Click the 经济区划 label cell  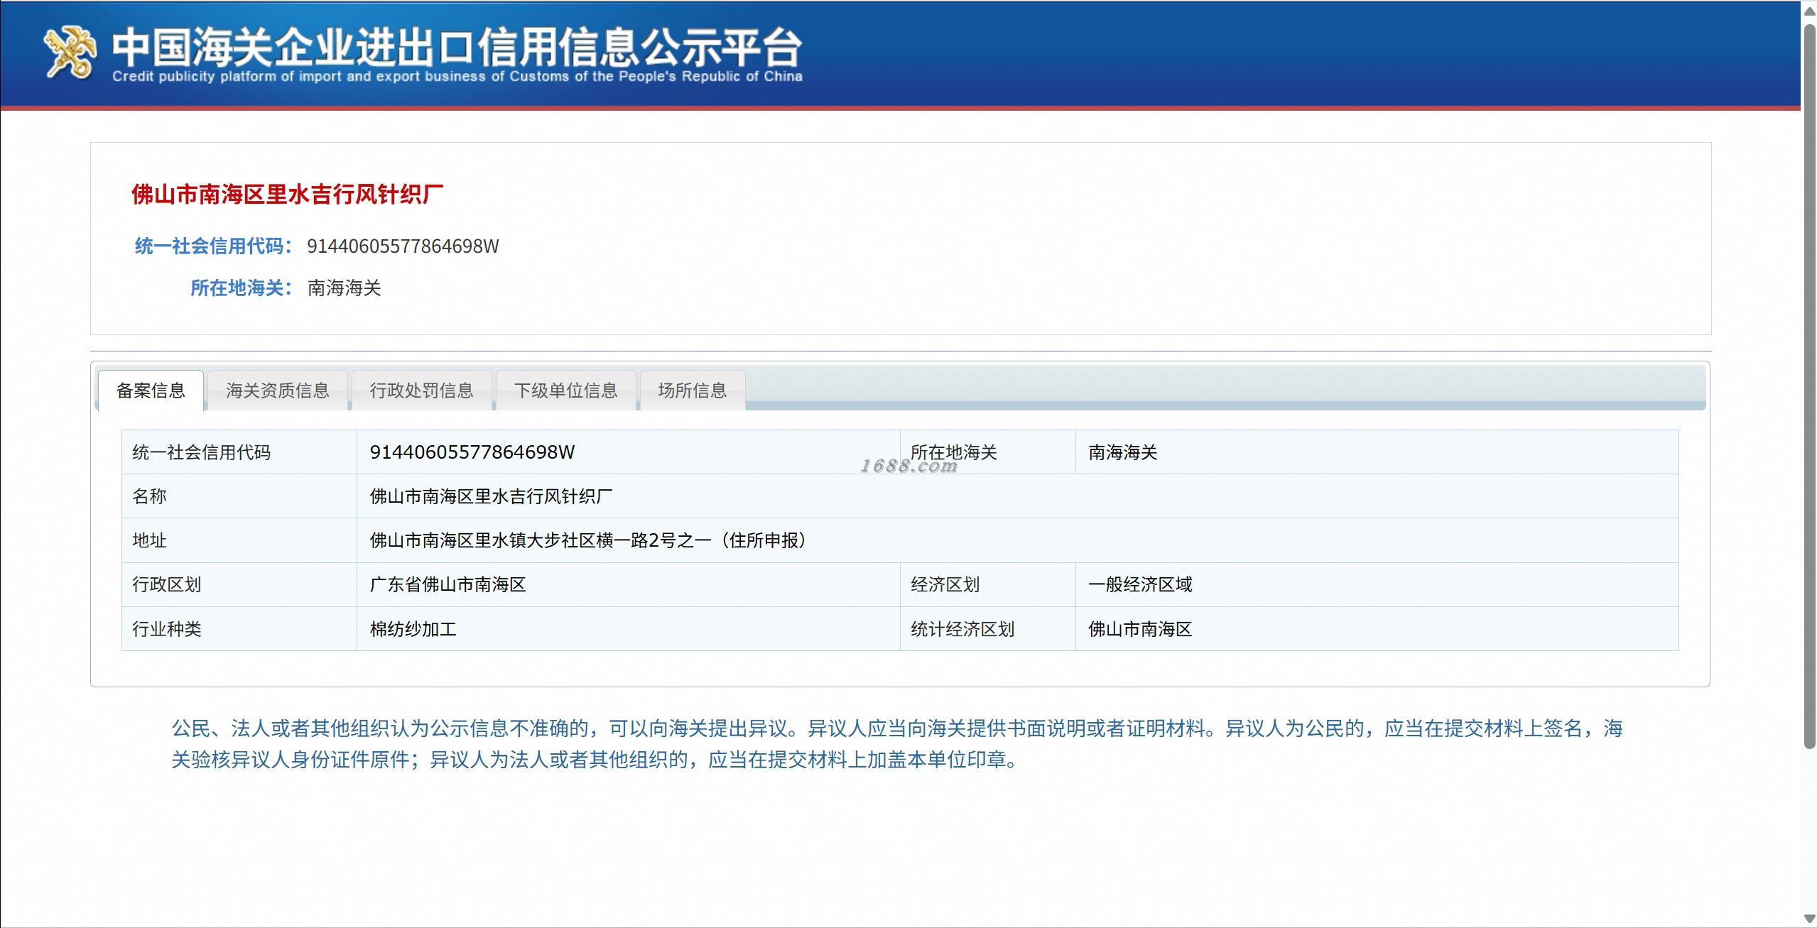pyautogui.click(x=988, y=584)
